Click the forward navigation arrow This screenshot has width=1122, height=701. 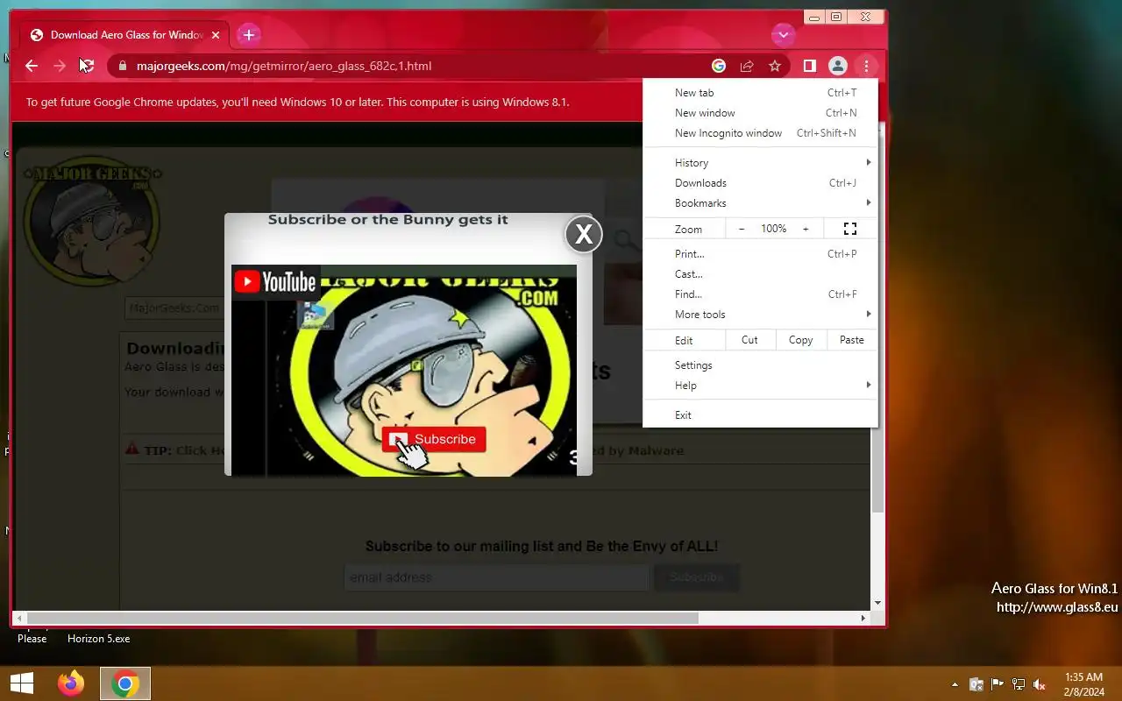pos(60,66)
